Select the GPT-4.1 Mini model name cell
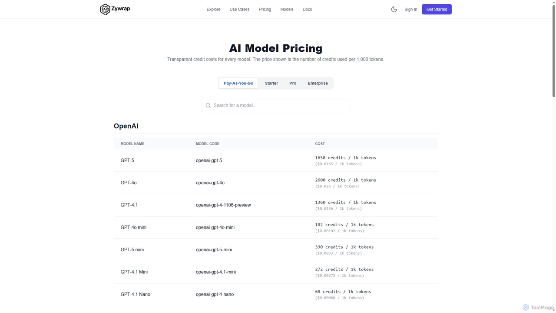This screenshot has width=556, height=313. click(x=134, y=272)
